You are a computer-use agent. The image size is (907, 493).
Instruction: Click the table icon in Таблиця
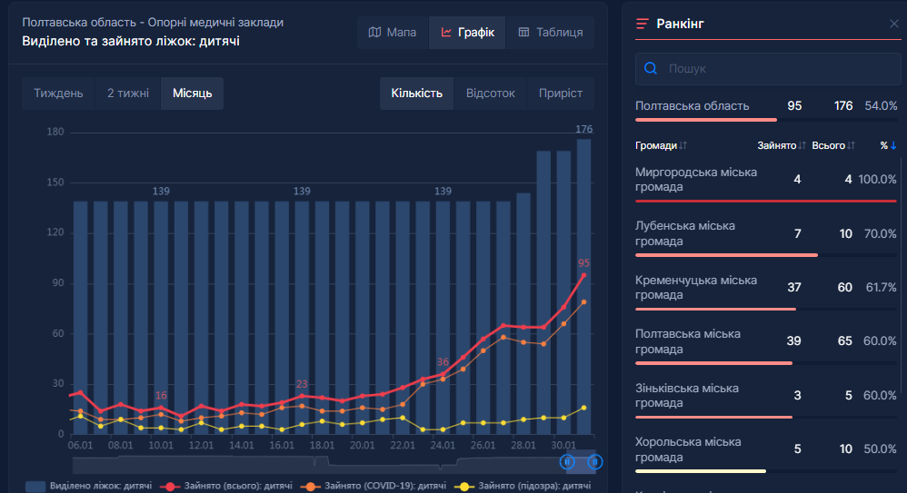[523, 33]
